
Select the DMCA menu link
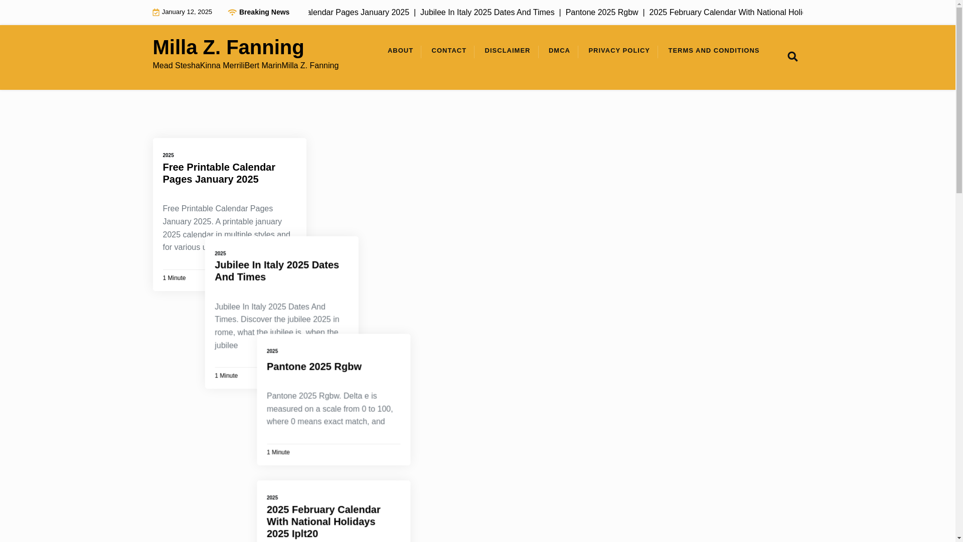tap(559, 51)
